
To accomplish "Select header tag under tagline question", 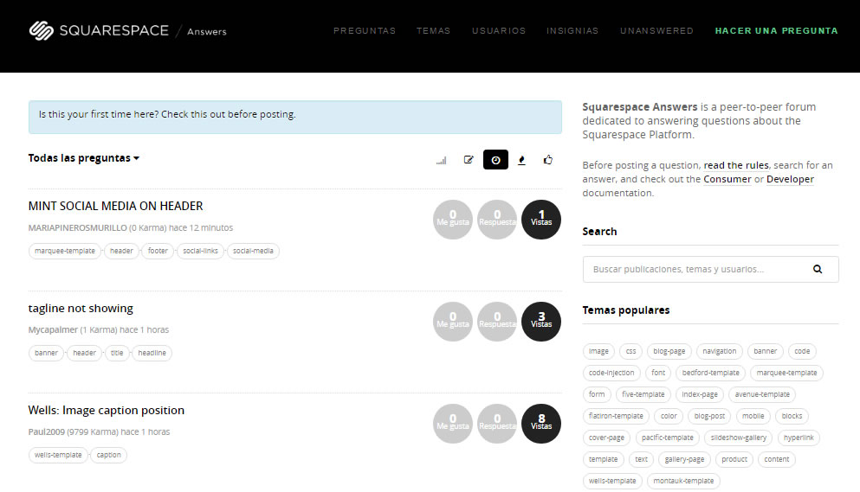I will point(85,353).
